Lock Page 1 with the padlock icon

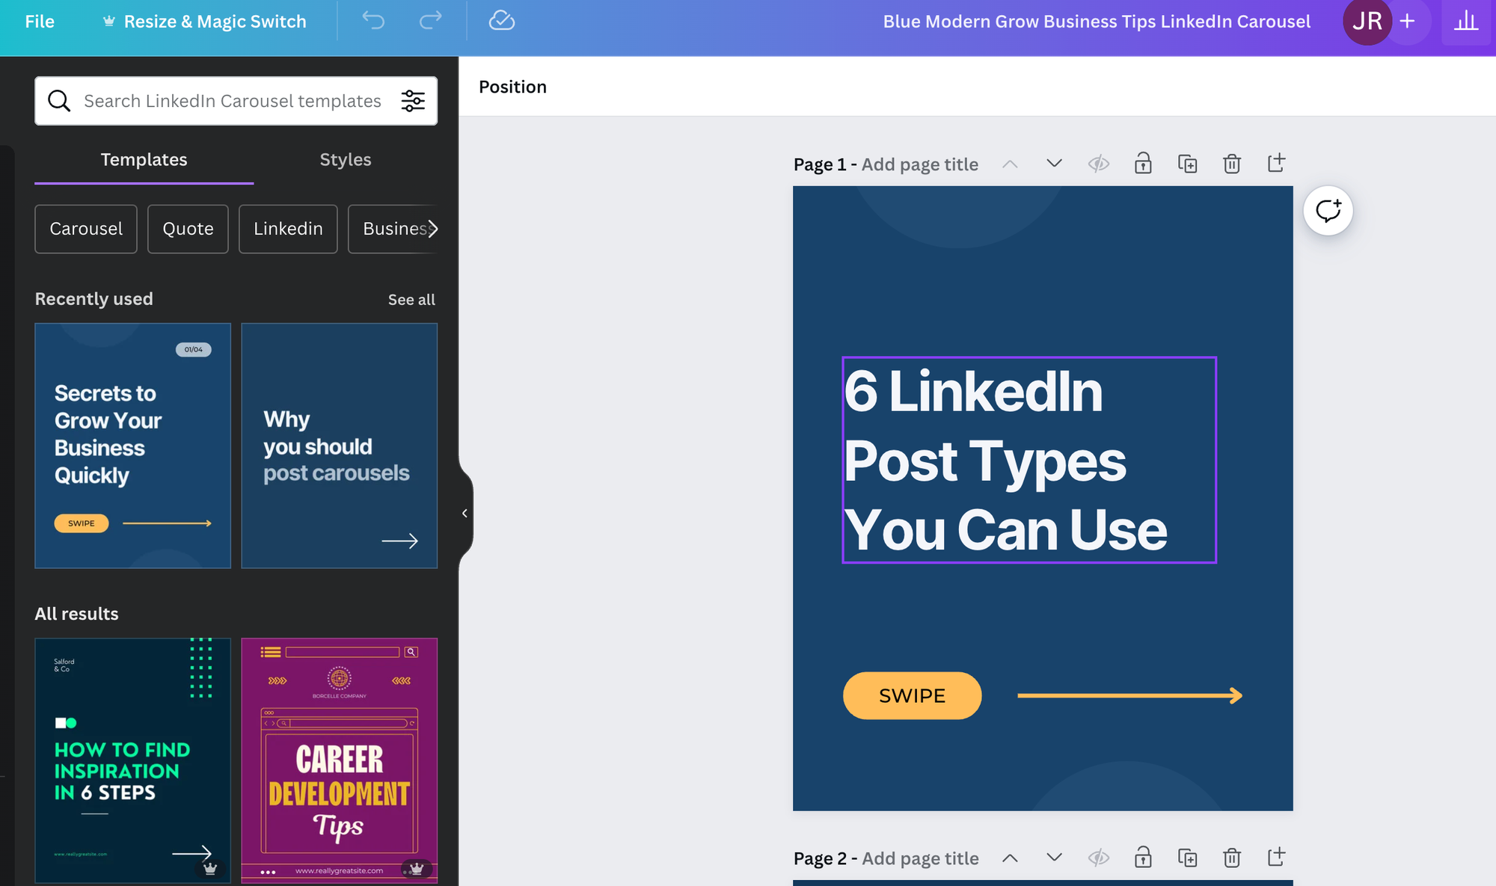[1143, 164]
